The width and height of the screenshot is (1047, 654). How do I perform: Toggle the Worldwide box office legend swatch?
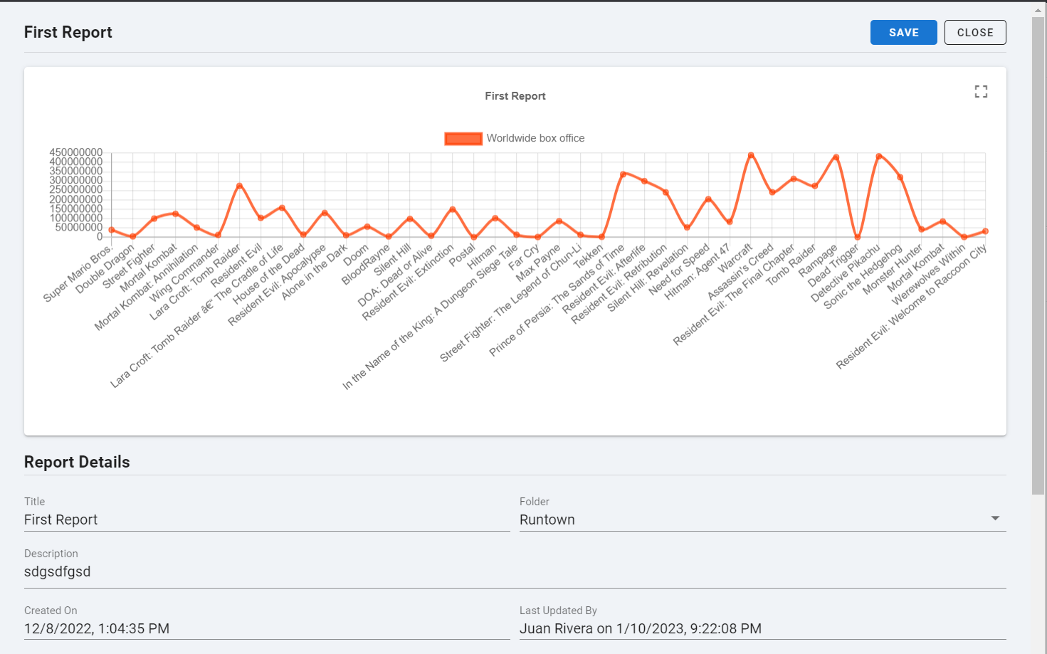(x=463, y=139)
